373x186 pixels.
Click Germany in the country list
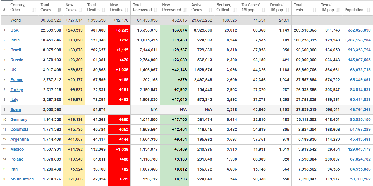point(19,119)
